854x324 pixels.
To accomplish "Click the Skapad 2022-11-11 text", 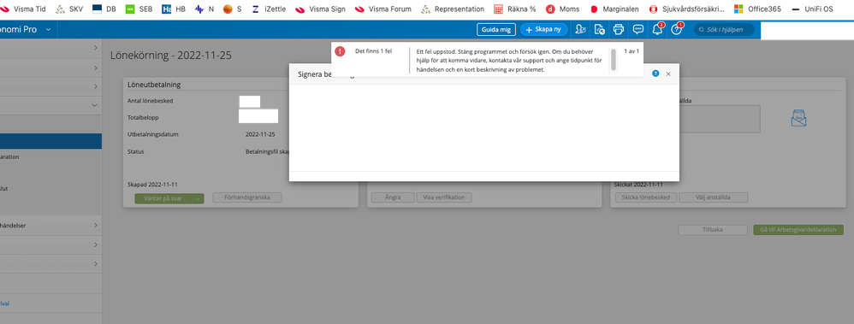I will (x=152, y=186).
